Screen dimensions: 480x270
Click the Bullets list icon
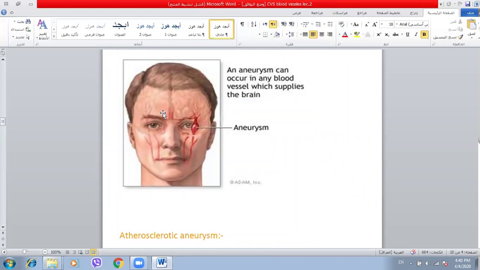click(x=330, y=24)
